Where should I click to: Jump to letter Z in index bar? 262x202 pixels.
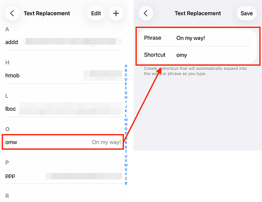point(126,179)
